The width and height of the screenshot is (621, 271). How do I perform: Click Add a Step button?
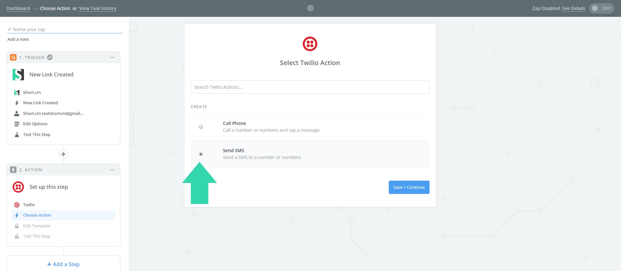pos(63,264)
